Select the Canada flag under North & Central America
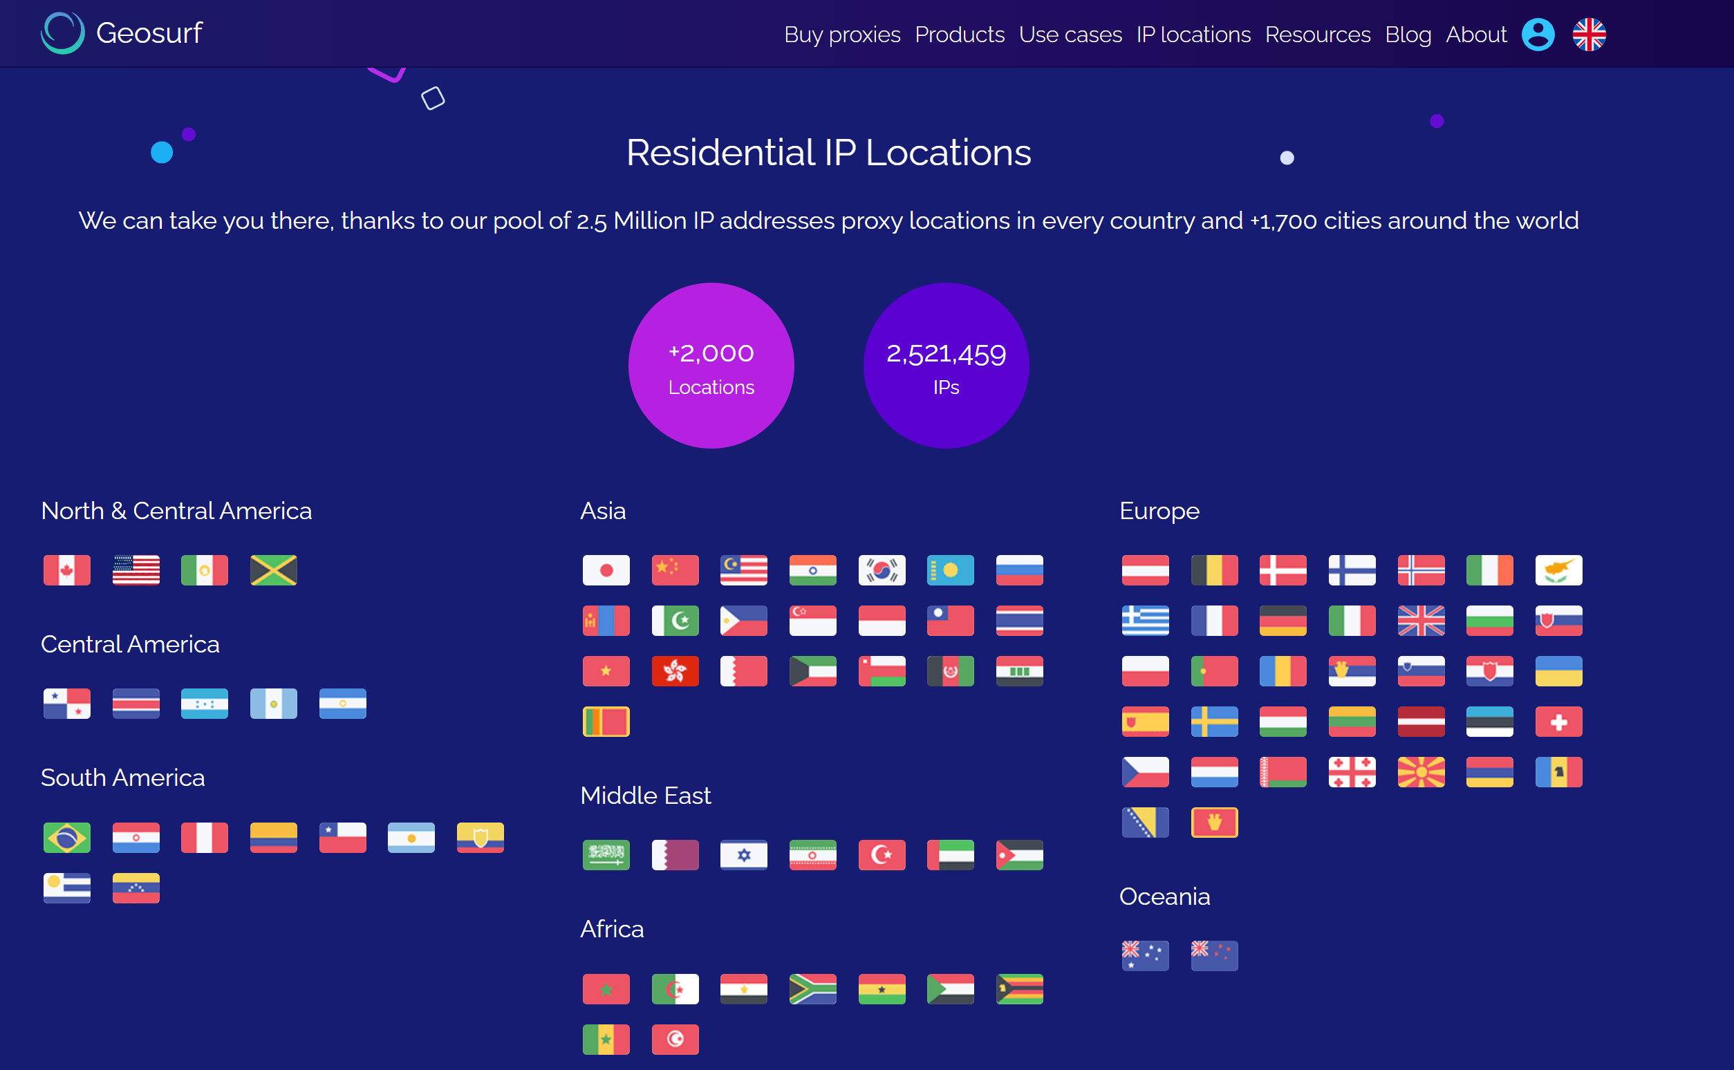Screen dimensions: 1734x1070 pos(66,570)
